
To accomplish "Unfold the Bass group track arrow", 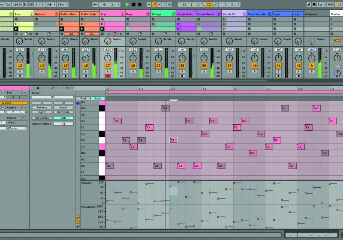I will pos(31,14).
